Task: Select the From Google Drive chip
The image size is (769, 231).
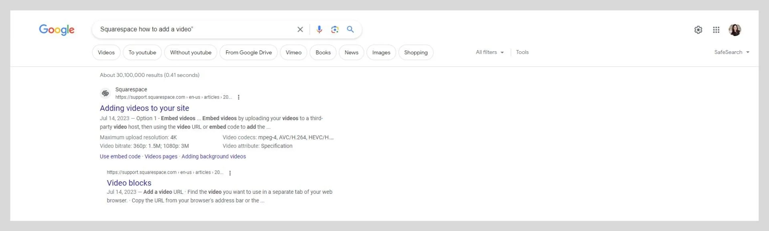Action: click(x=248, y=52)
